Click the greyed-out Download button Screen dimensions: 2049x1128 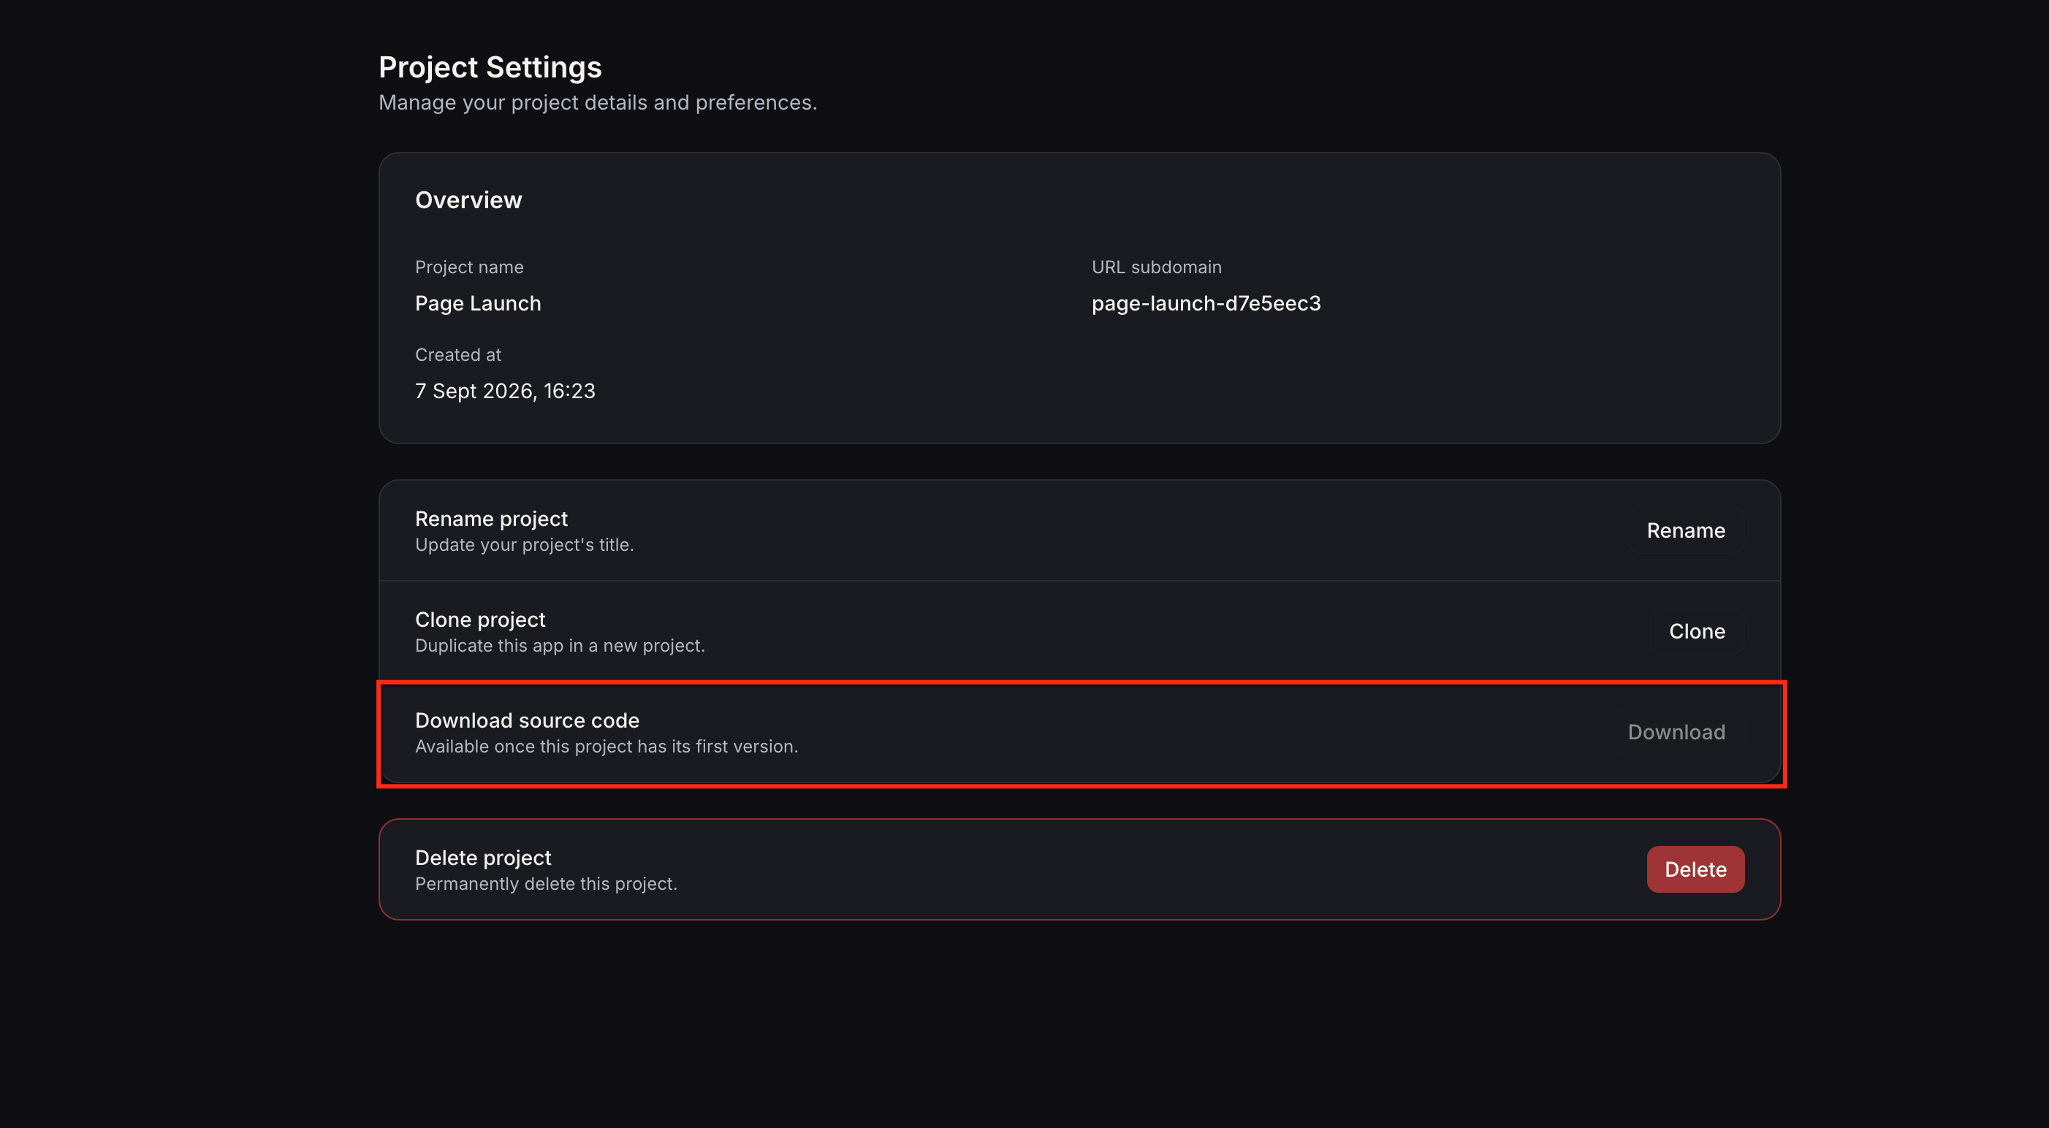(1676, 733)
